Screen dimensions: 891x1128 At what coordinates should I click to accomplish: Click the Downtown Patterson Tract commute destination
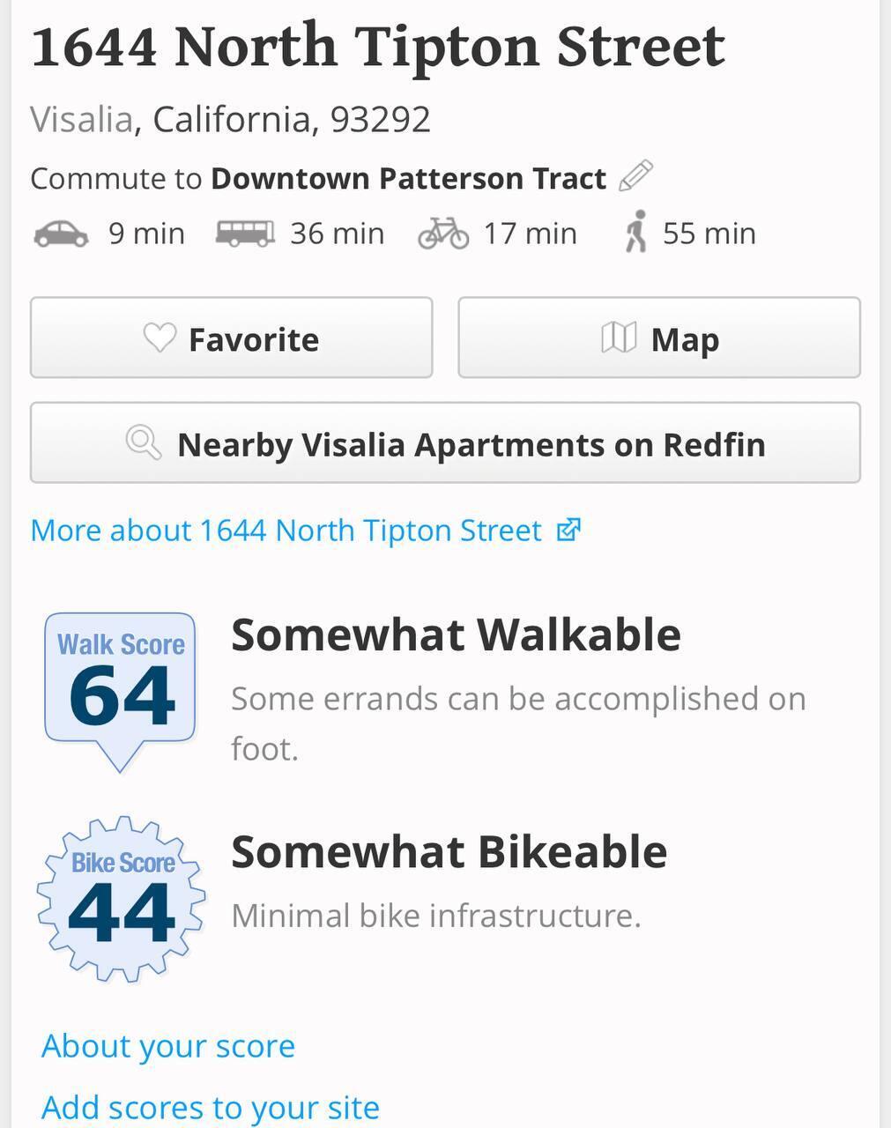[408, 178]
